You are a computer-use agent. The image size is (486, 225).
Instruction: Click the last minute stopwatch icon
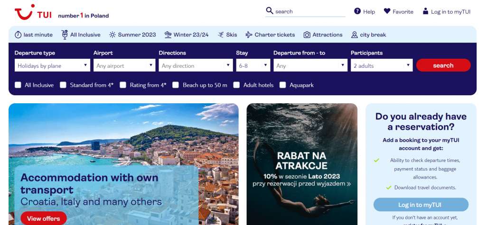pyautogui.click(x=18, y=35)
